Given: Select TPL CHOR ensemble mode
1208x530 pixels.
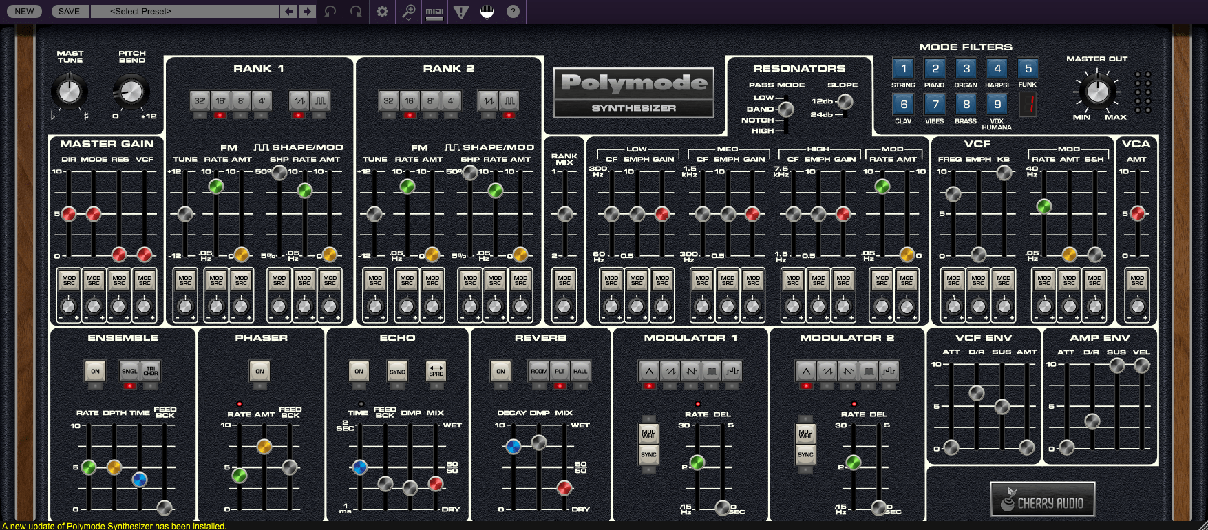Looking at the screenshot, I should (151, 371).
